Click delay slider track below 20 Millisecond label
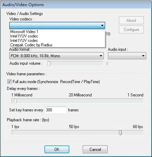152x157 pixels. [x=80, y=101]
